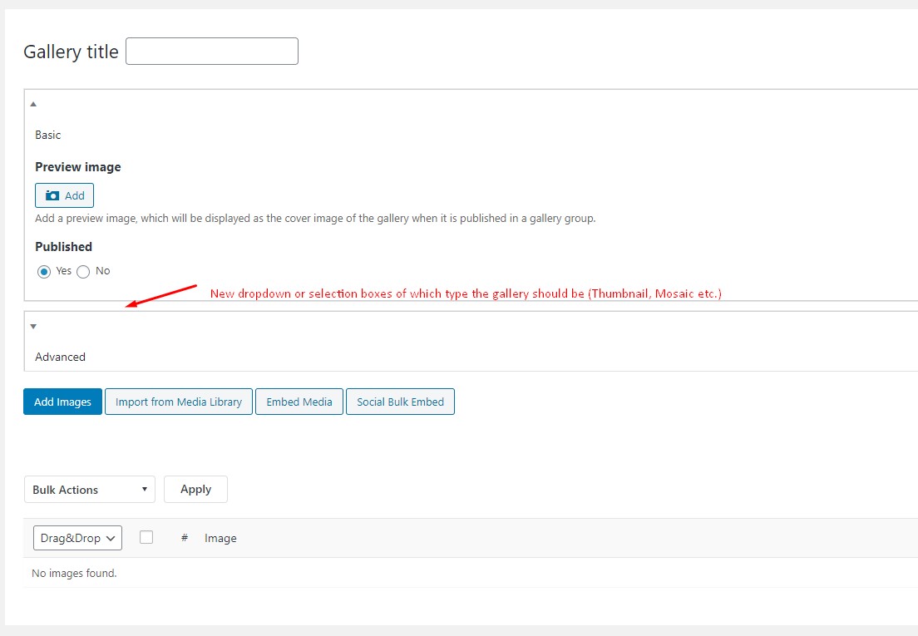Expand the Advanced section arrow
Image resolution: width=918 pixels, height=636 pixels.
click(33, 326)
